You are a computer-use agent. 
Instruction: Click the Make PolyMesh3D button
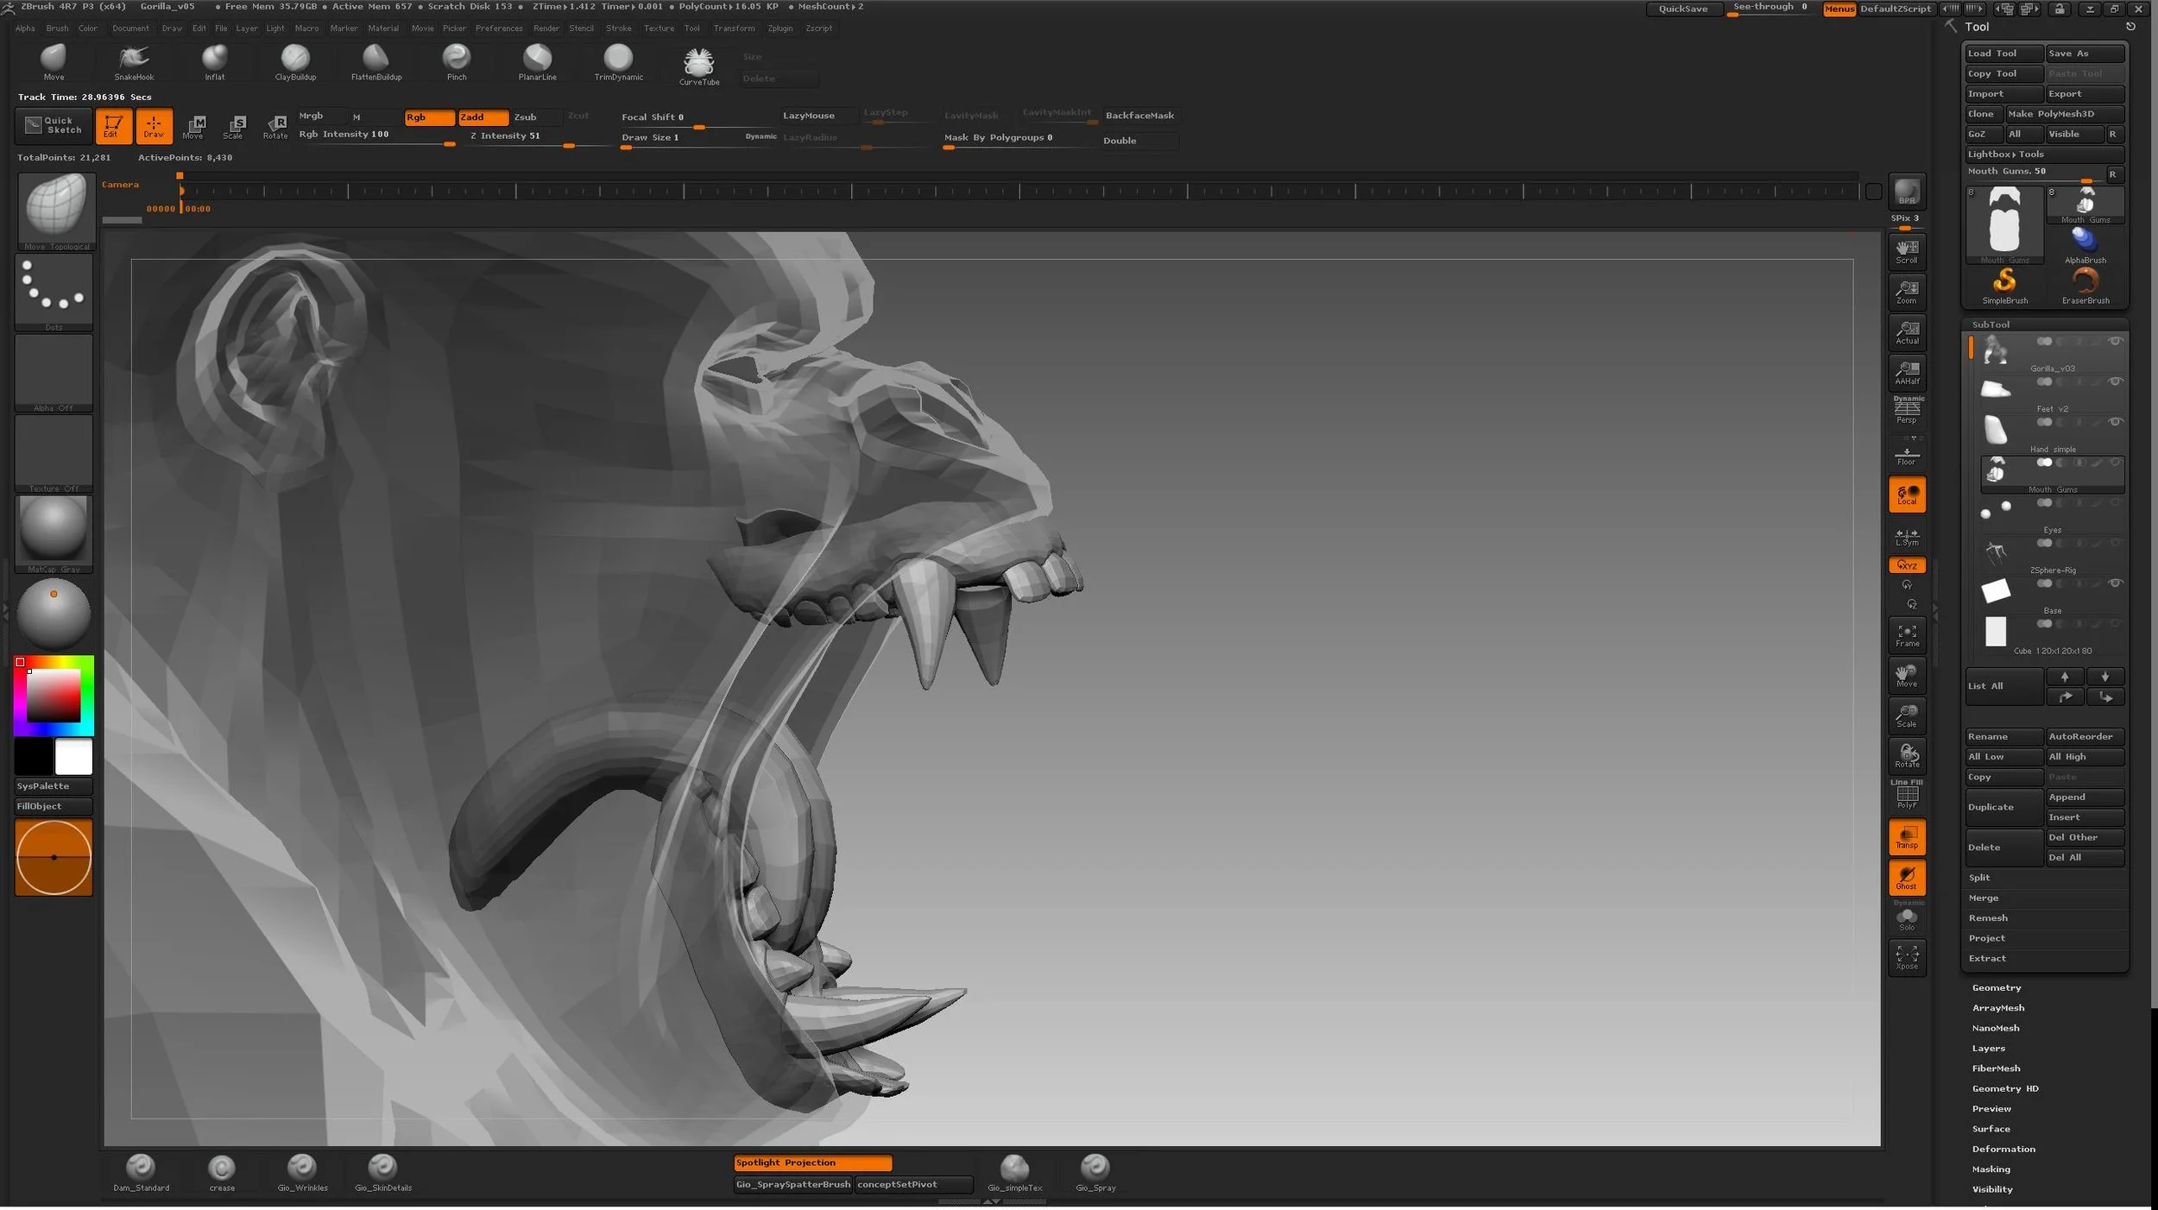(x=2063, y=114)
